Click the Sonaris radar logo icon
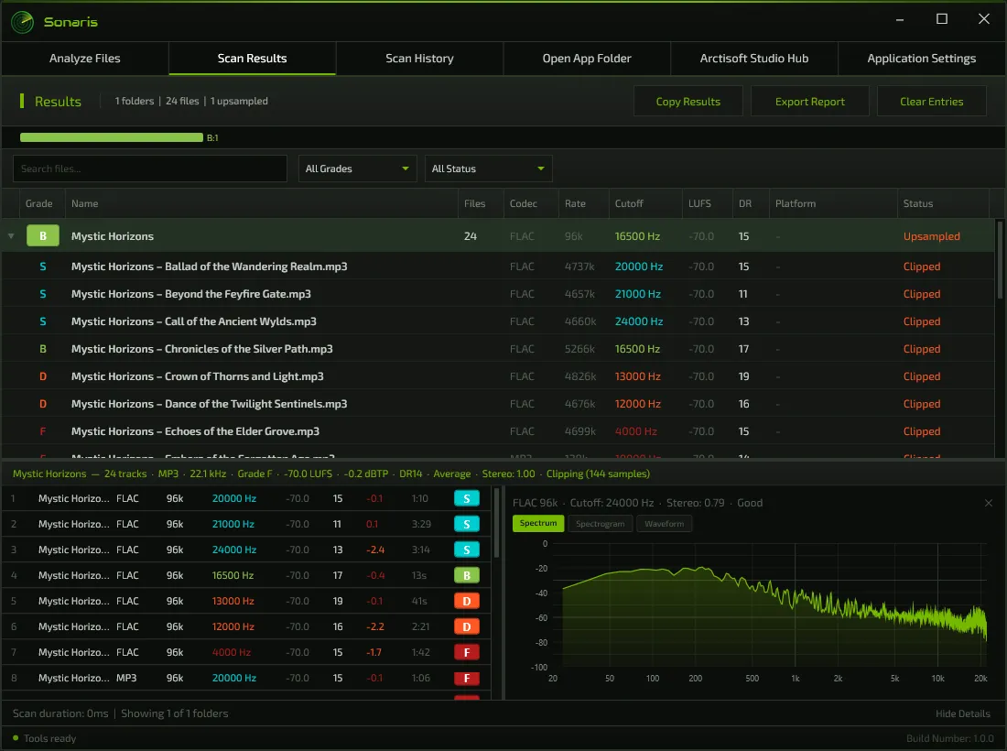 point(23,22)
